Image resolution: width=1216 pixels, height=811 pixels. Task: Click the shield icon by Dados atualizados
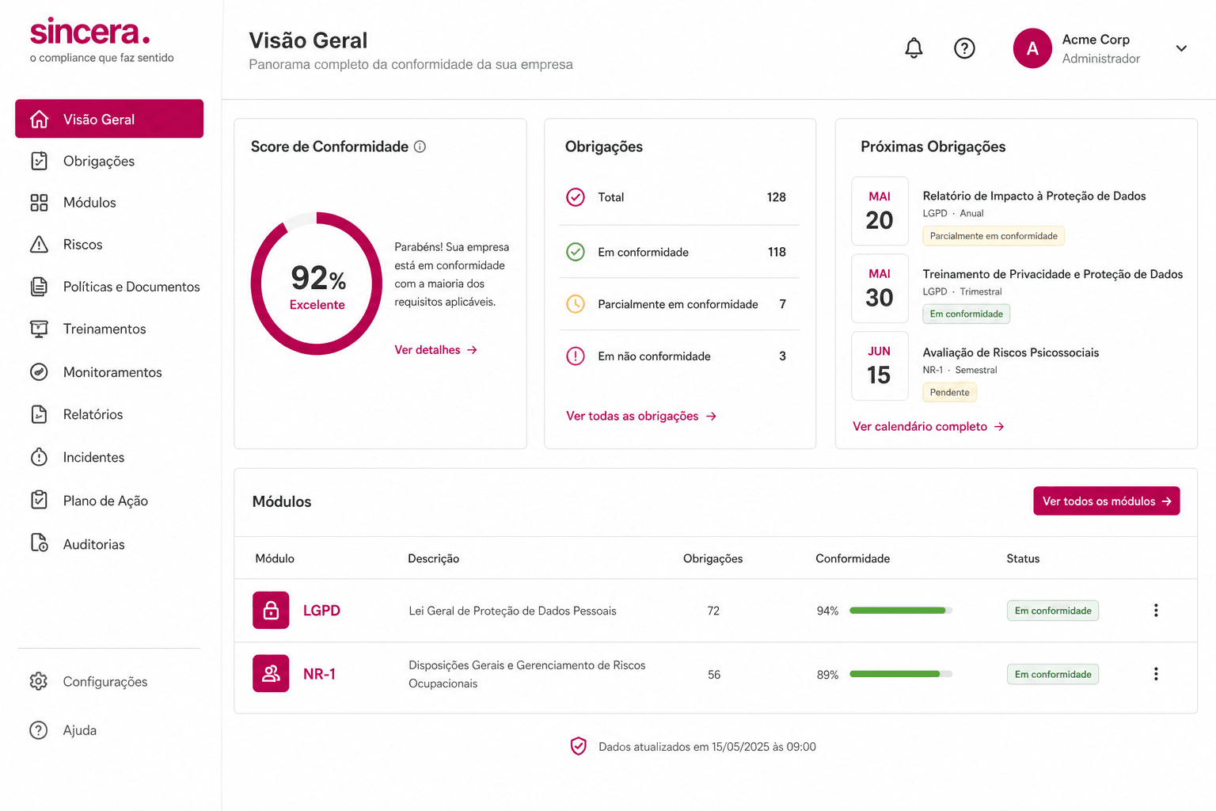[579, 746]
